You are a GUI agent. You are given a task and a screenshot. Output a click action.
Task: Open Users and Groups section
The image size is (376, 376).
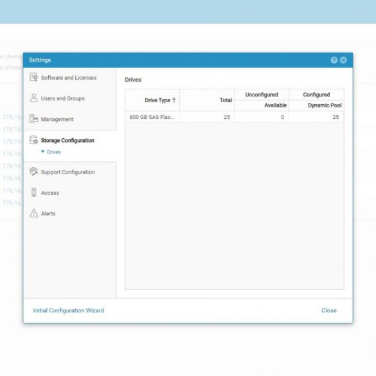click(62, 98)
